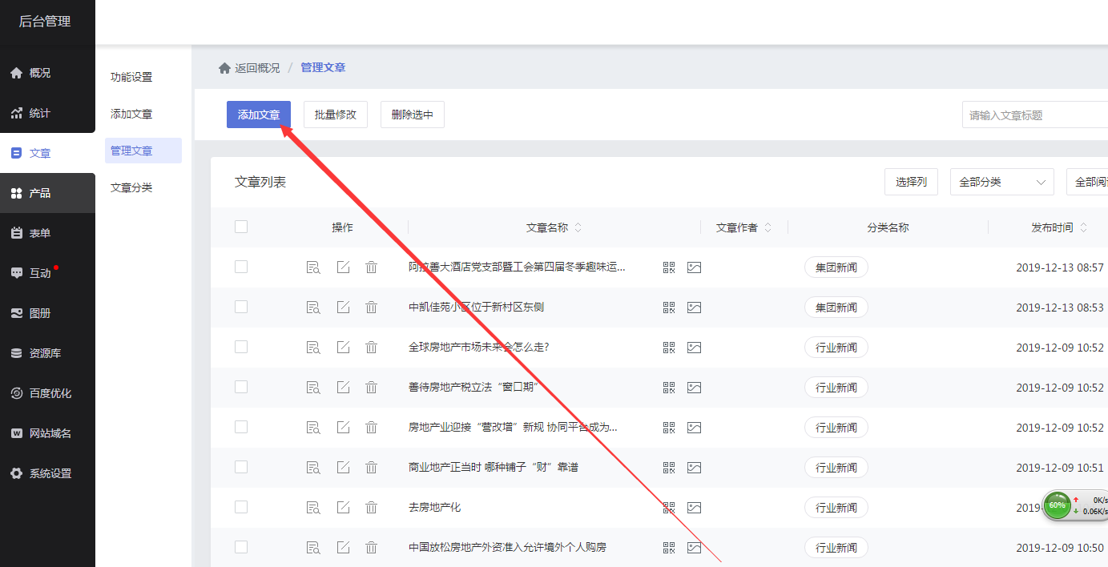Open 文章分类 in the submenu
The height and width of the screenshot is (567, 1108).
click(131, 187)
